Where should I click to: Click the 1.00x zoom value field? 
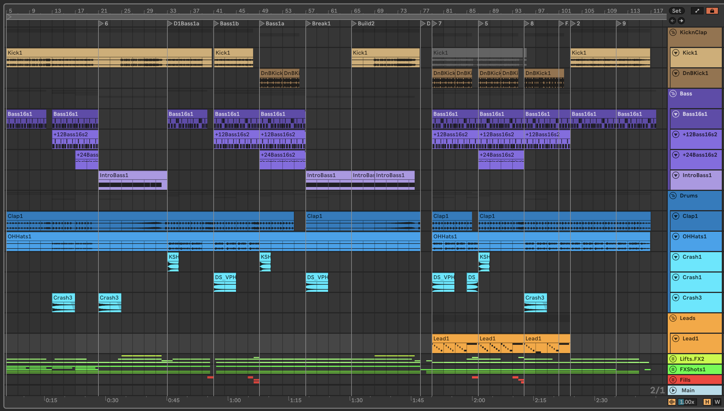point(687,402)
